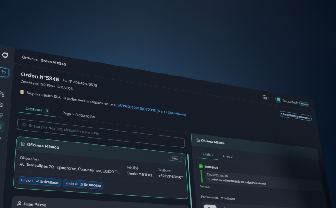Switch to Pago y facturación tab
This screenshot has height=208, width=336.
[78, 114]
